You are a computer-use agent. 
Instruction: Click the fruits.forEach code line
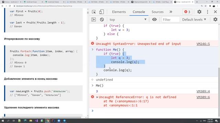click(x=44, y=51)
